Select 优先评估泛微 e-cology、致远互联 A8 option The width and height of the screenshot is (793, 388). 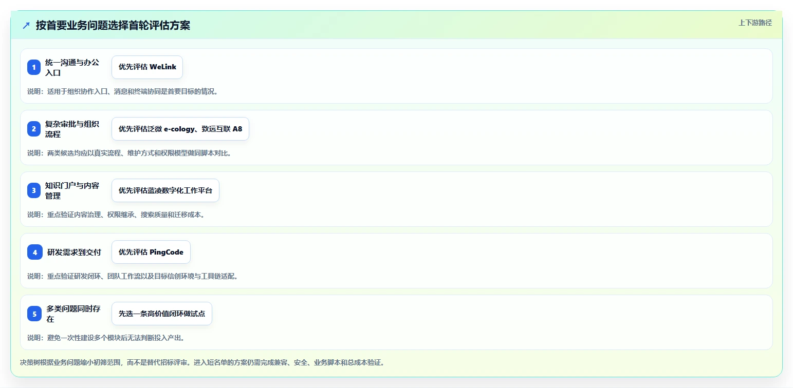tap(180, 129)
